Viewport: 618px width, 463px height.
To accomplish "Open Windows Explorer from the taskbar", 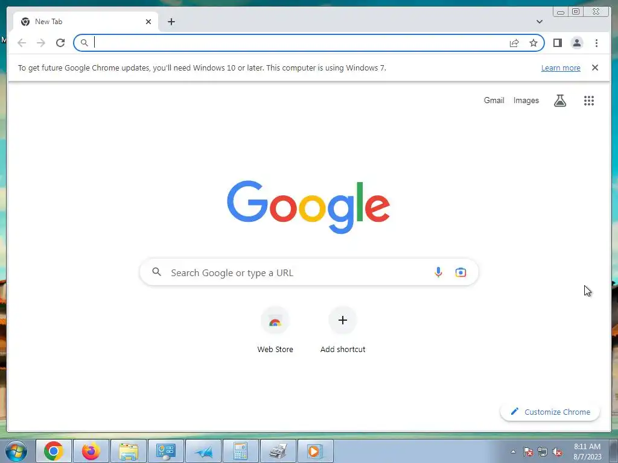I will [129, 451].
